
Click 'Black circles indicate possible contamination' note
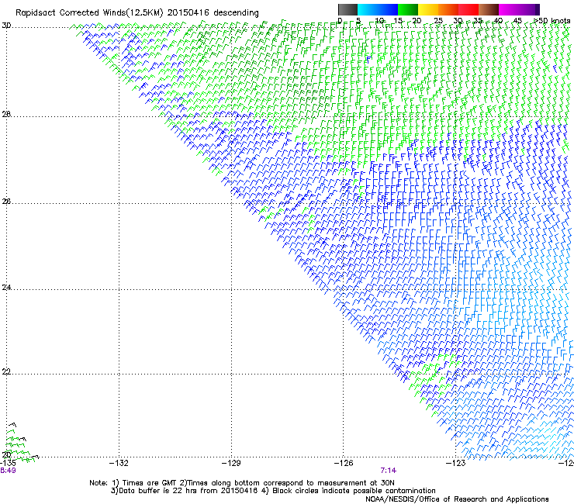[x=354, y=491]
